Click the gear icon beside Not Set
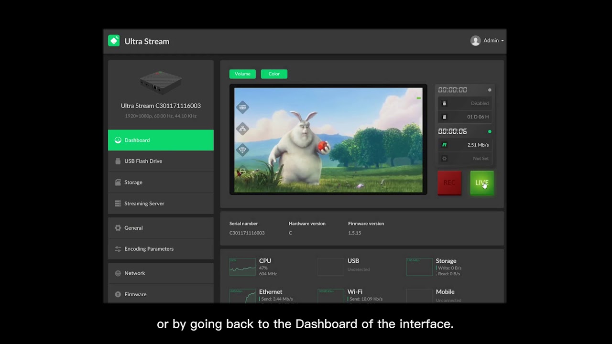The height and width of the screenshot is (344, 612). tap(444, 159)
